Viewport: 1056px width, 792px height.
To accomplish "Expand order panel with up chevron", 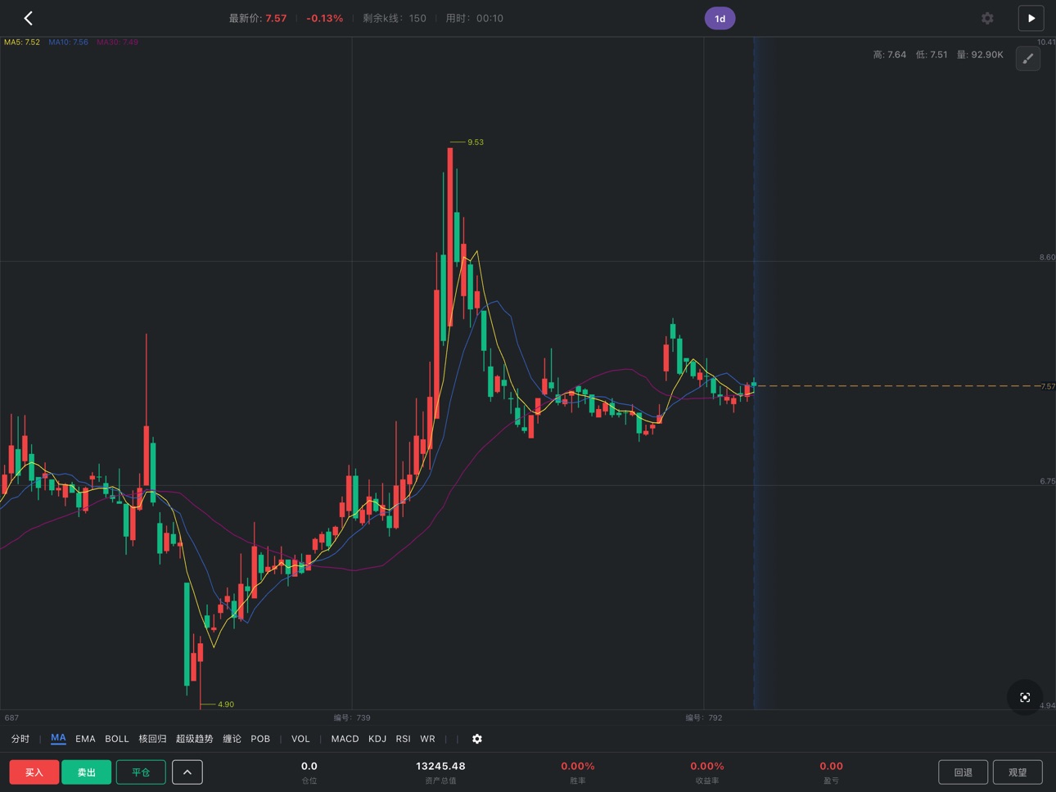I will [187, 772].
